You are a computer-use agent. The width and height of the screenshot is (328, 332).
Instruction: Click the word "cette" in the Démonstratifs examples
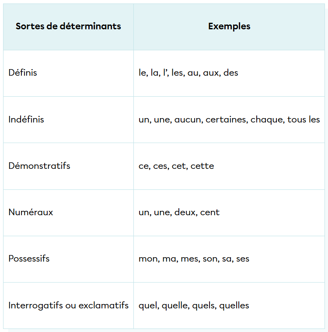click(x=202, y=166)
